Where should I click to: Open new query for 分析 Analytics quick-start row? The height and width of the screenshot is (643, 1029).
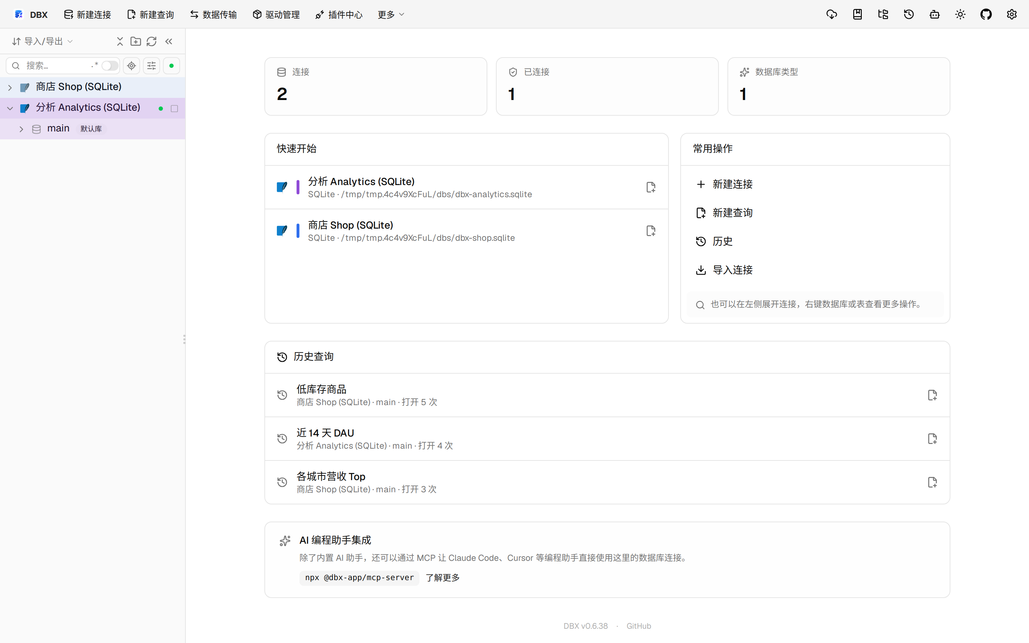click(651, 187)
